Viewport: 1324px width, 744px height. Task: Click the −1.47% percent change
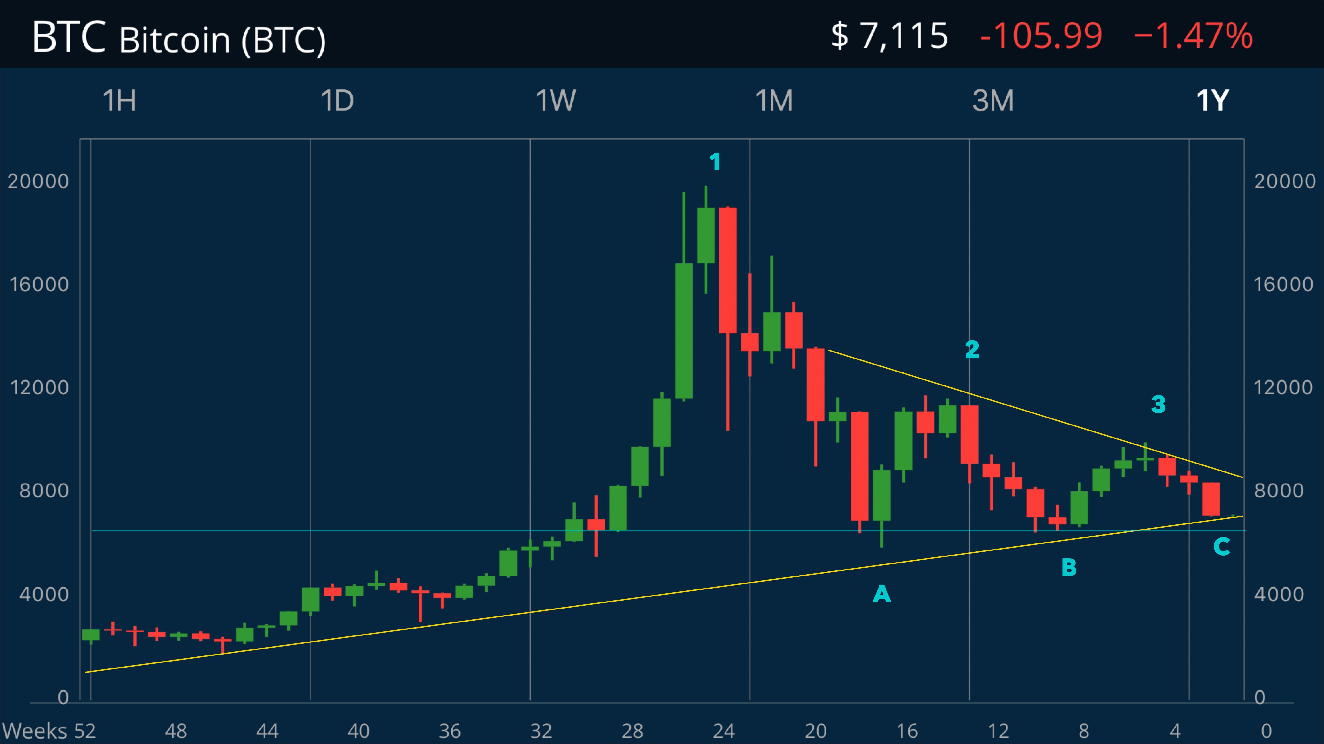coord(1194,36)
